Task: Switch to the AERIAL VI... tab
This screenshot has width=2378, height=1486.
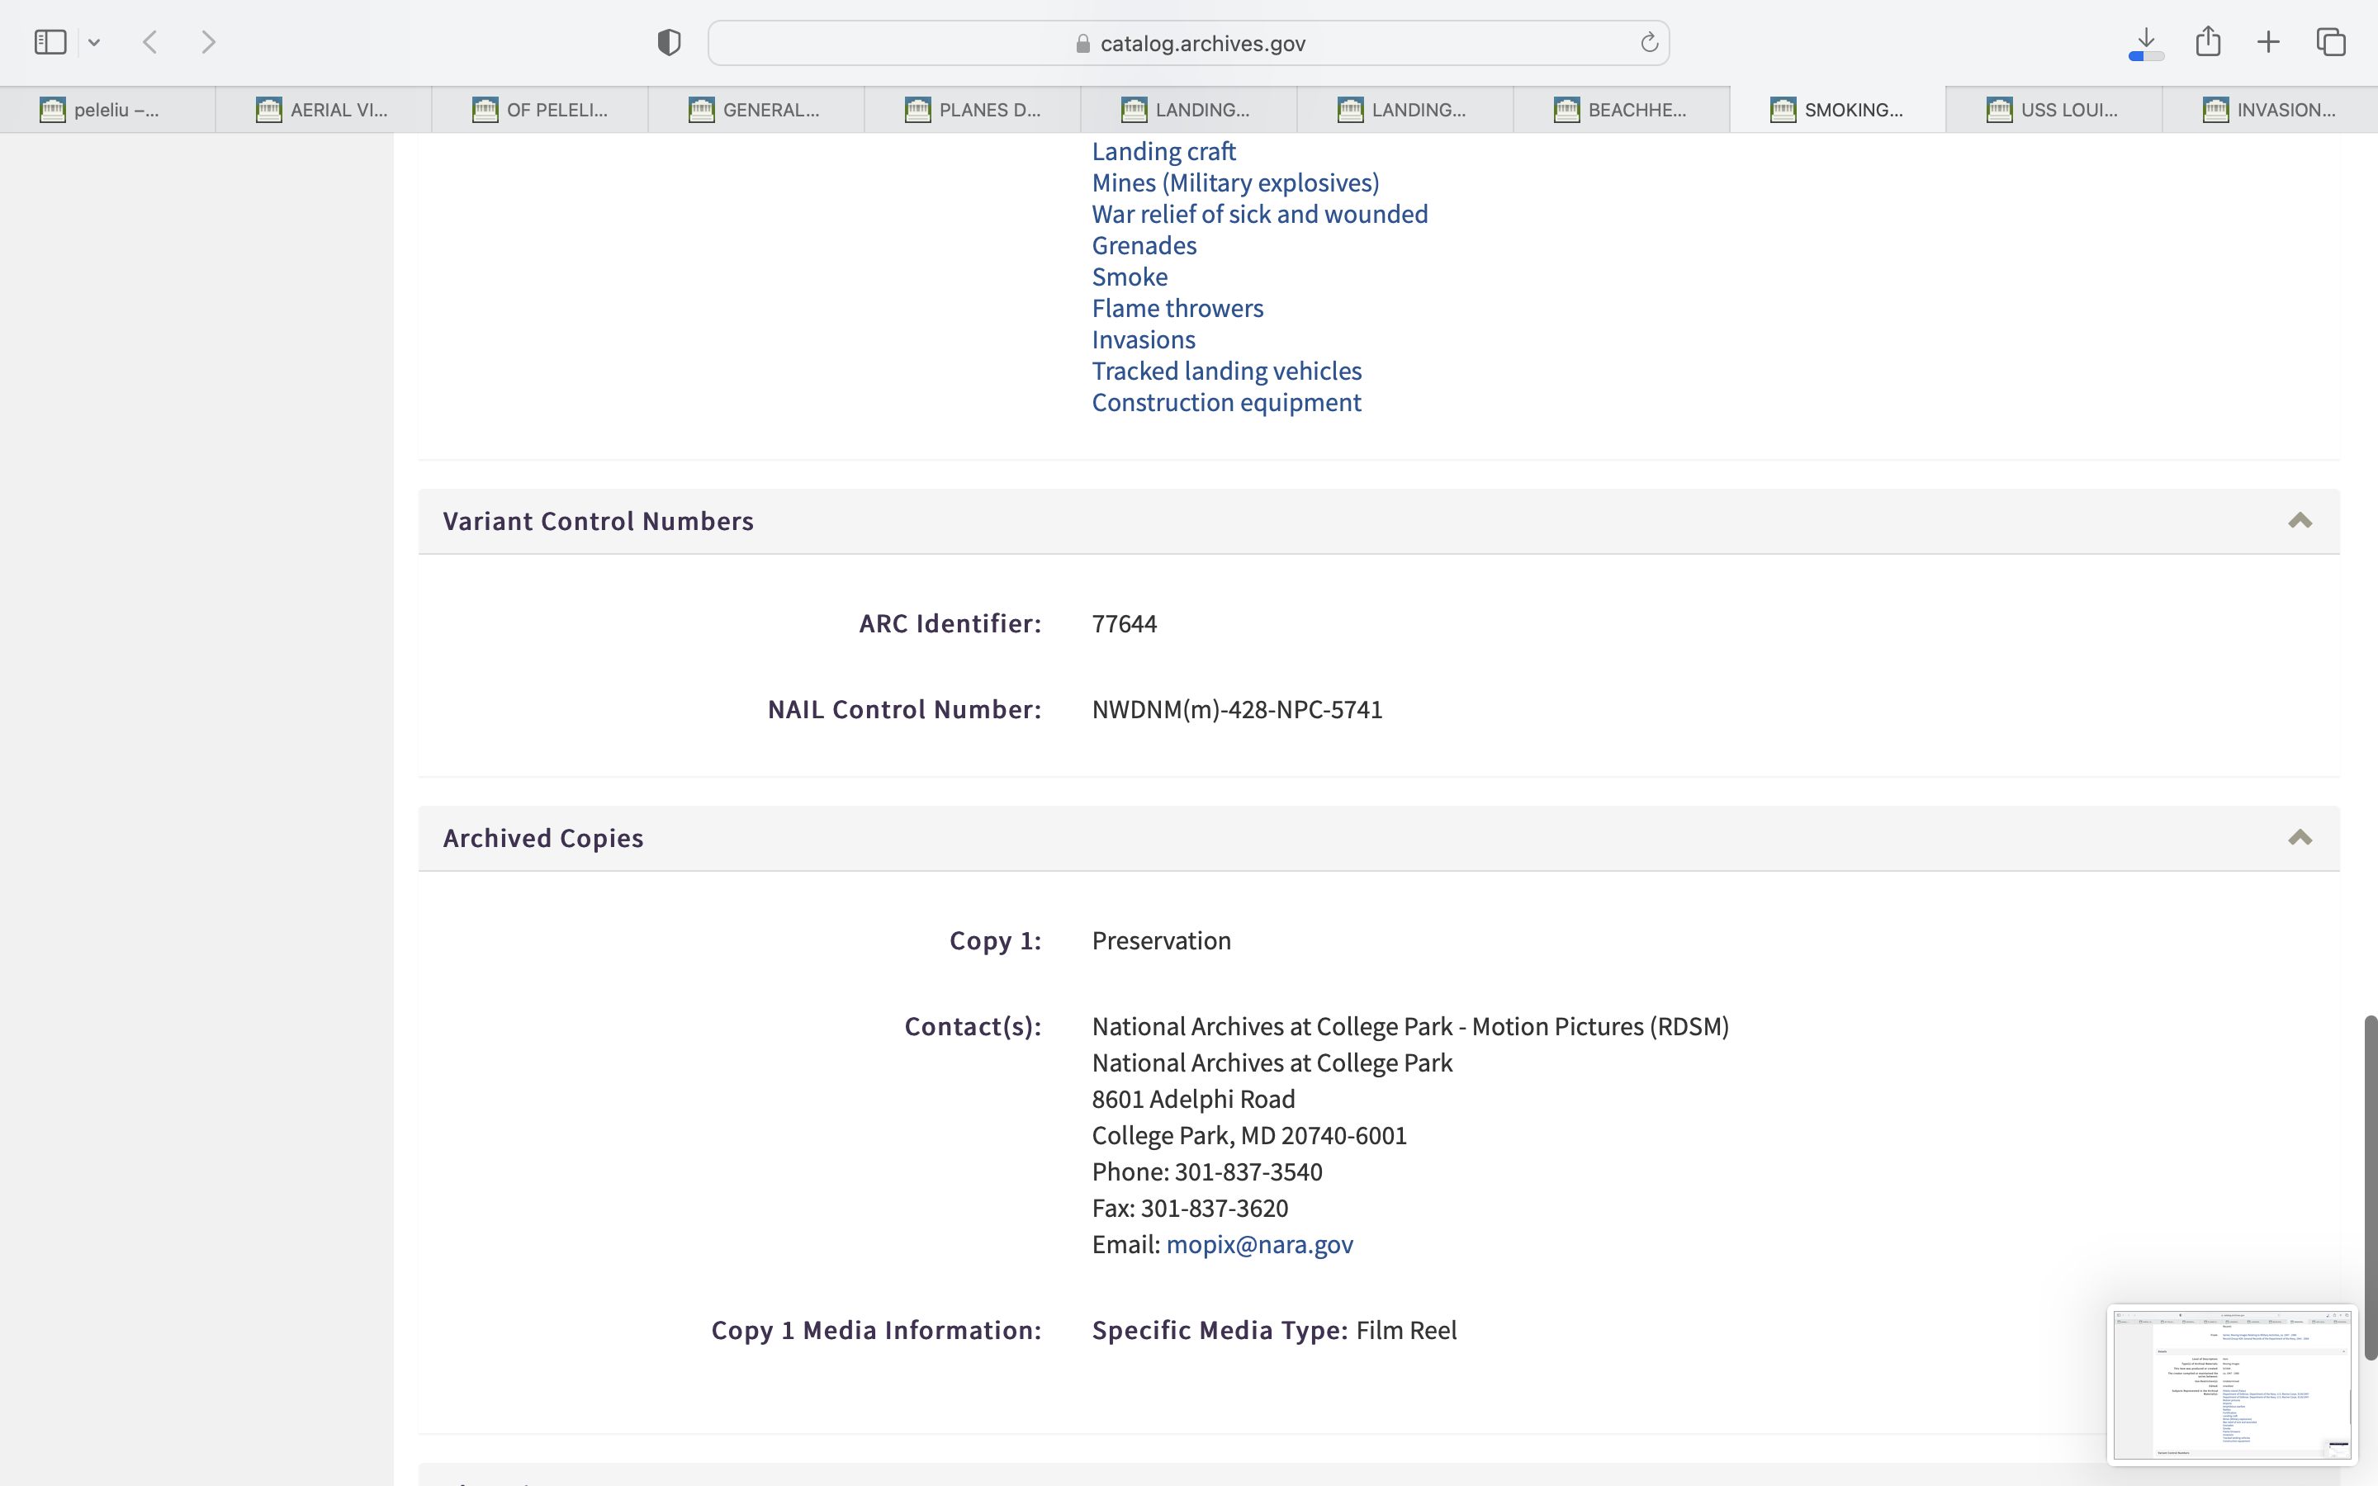Action: 324,110
